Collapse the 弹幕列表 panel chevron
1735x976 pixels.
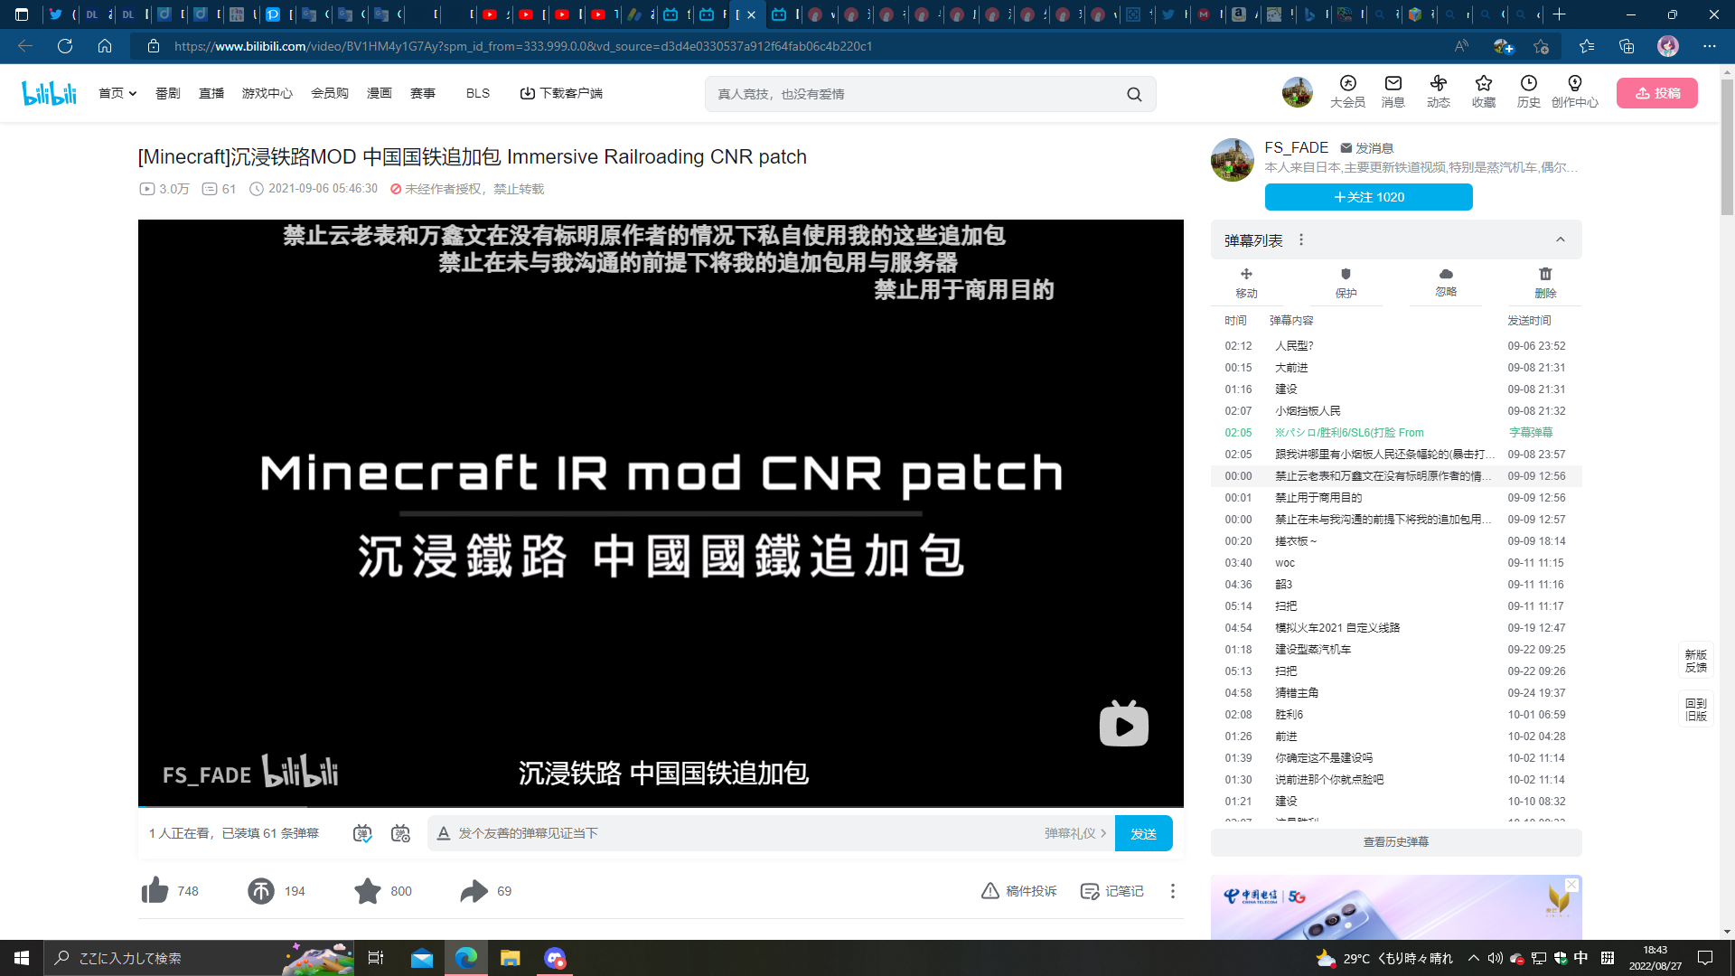click(x=1560, y=240)
